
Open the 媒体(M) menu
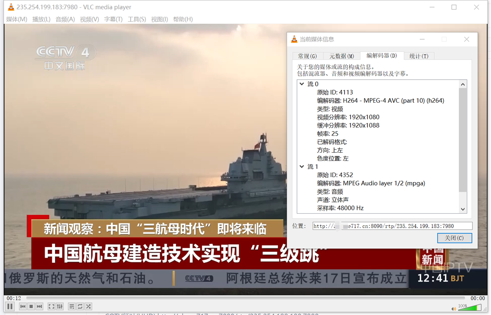pos(17,19)
